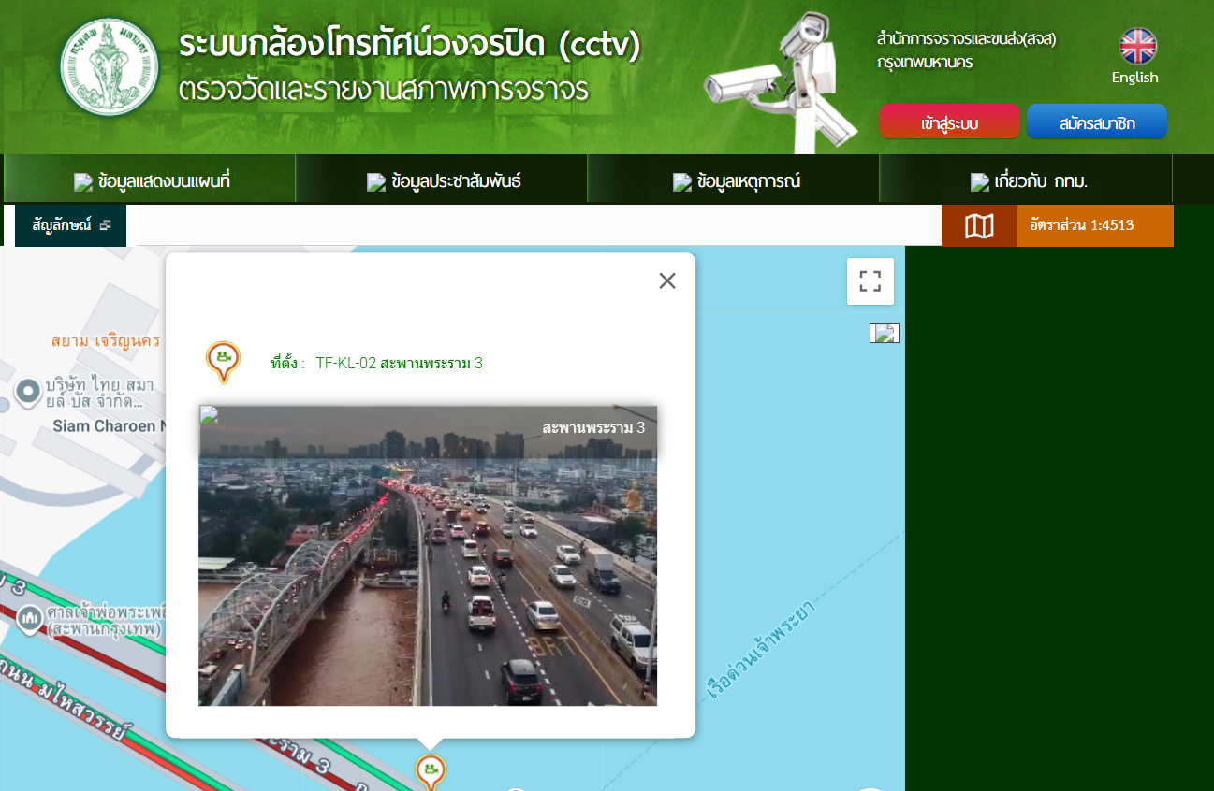Click the อัตราส่วน 1:4513 scale box
The height and width of the screenshot is (791, 1214).
click(x=1094, y=225)
